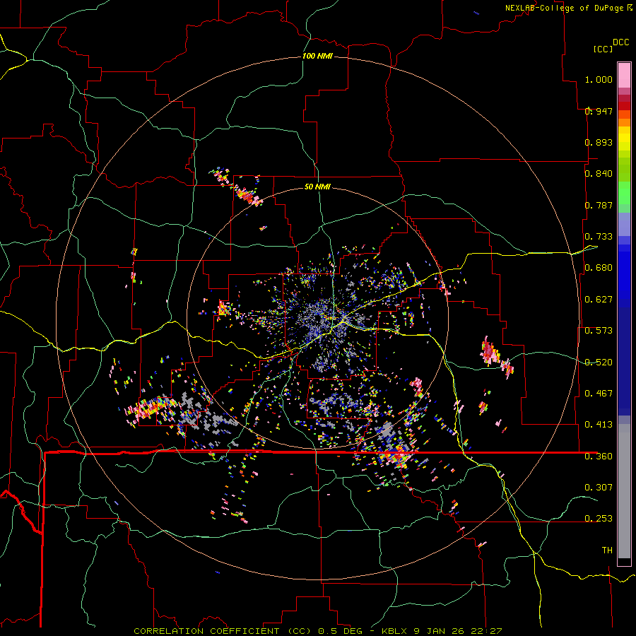Image resolution: width=636 pixels, height=636 pixels.
Task: Click the 50 NMI range ring label
Action: [x=317, y=187]
